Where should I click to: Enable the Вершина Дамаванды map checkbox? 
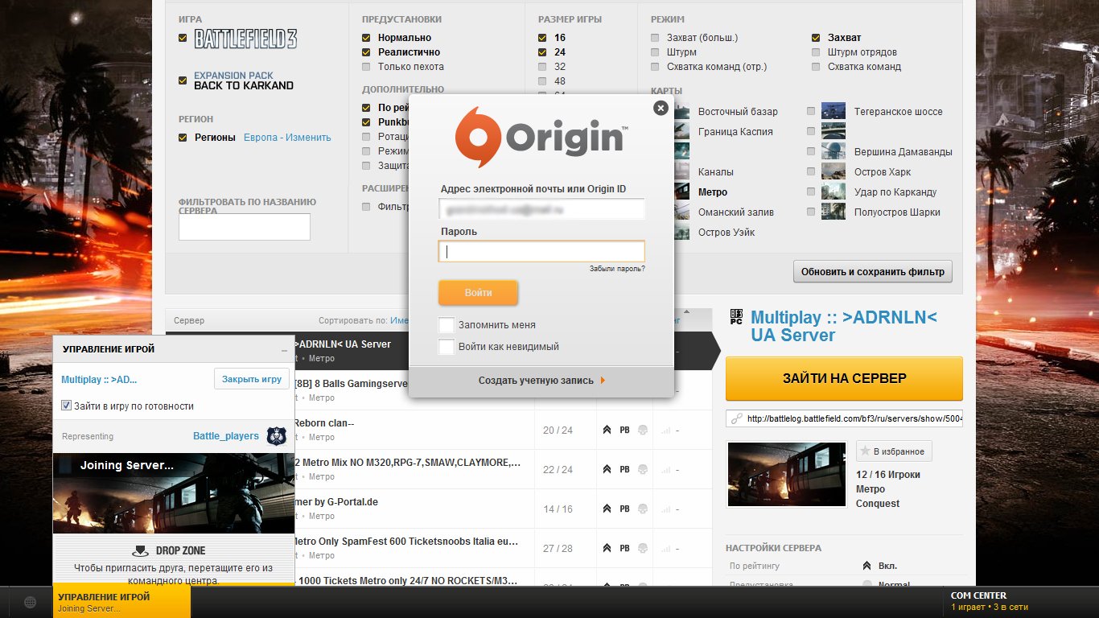[x=811, y=151]
